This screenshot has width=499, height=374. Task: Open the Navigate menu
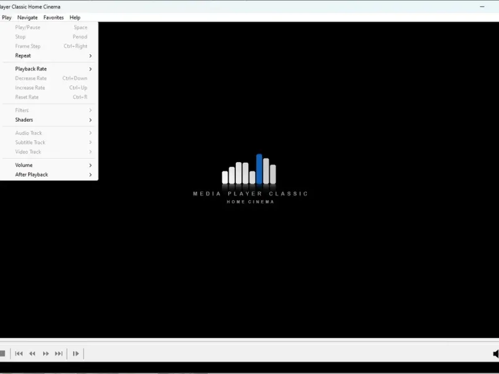[x=27, y=17]
